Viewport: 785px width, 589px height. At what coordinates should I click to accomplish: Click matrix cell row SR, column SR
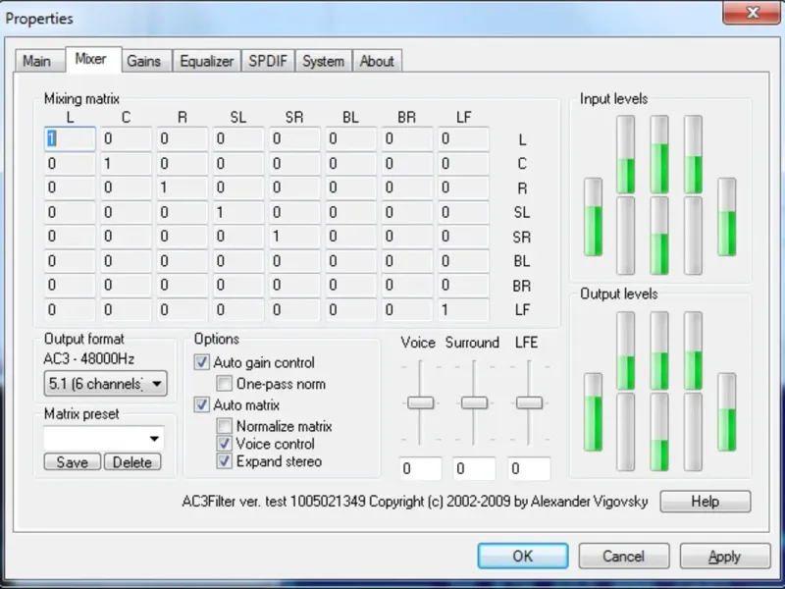(x=294, y=237)
